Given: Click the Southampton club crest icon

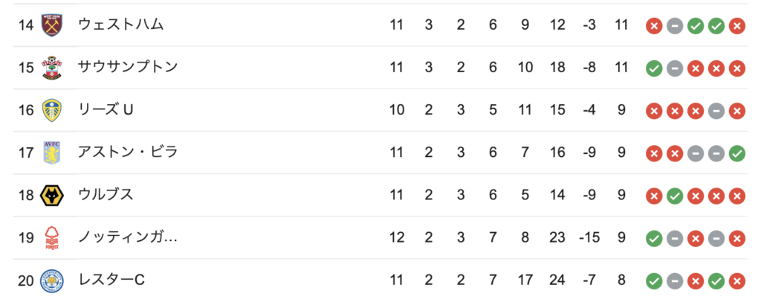Looking at the screenshot, I should pyautogui.click(x=51, y=68).
